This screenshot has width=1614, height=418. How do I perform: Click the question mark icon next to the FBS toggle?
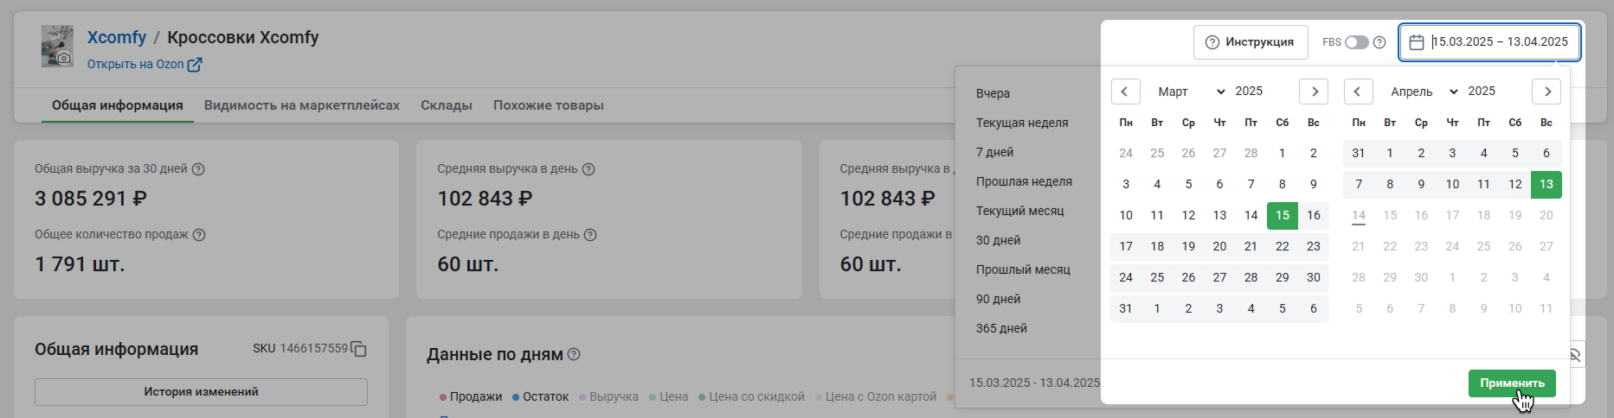[x=1379, y=42]
